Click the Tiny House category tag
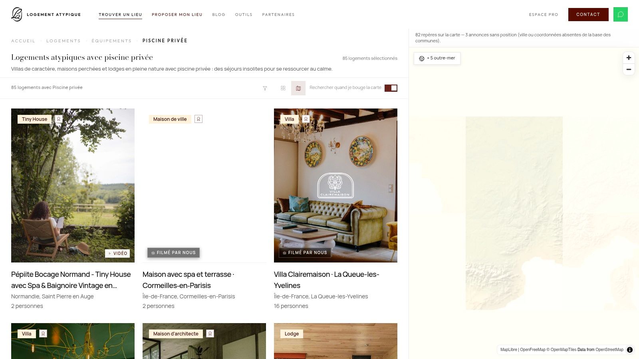The image size is (639, 359). pos(34,119)
